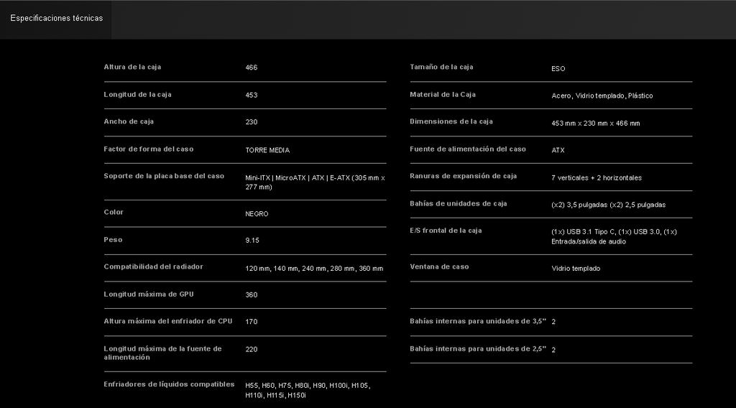Select the Soporte de la placa base label
The width and height of the screenshot is (736, 408).
164,176
